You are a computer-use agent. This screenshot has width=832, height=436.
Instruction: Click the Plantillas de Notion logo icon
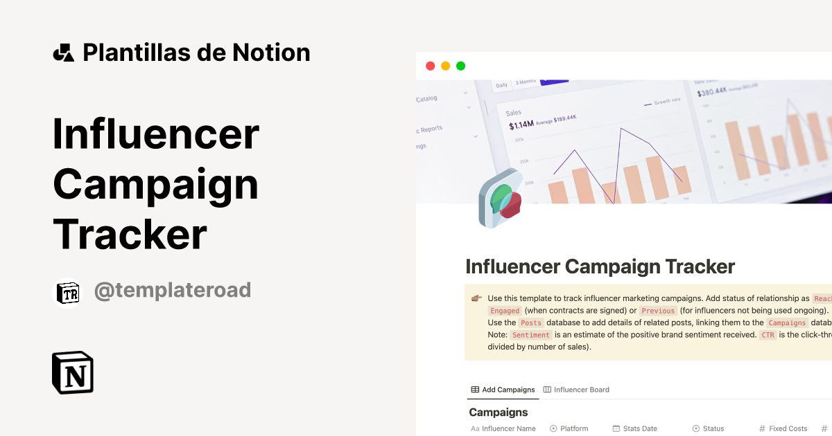click(64, 52)
